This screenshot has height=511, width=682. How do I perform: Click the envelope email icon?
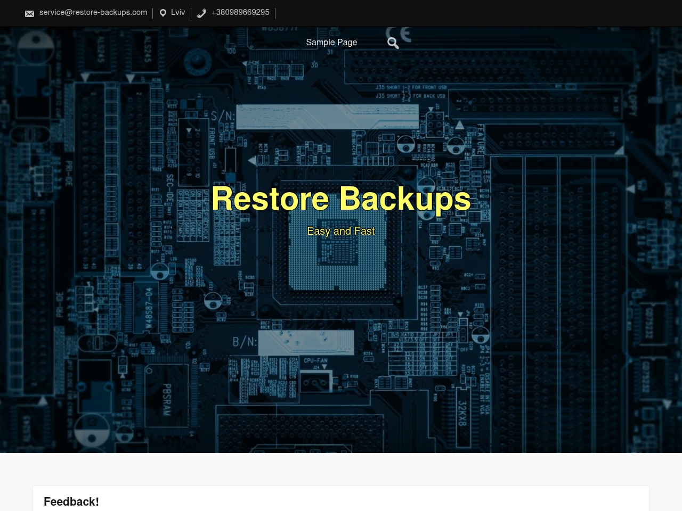[x=29, y=13]
